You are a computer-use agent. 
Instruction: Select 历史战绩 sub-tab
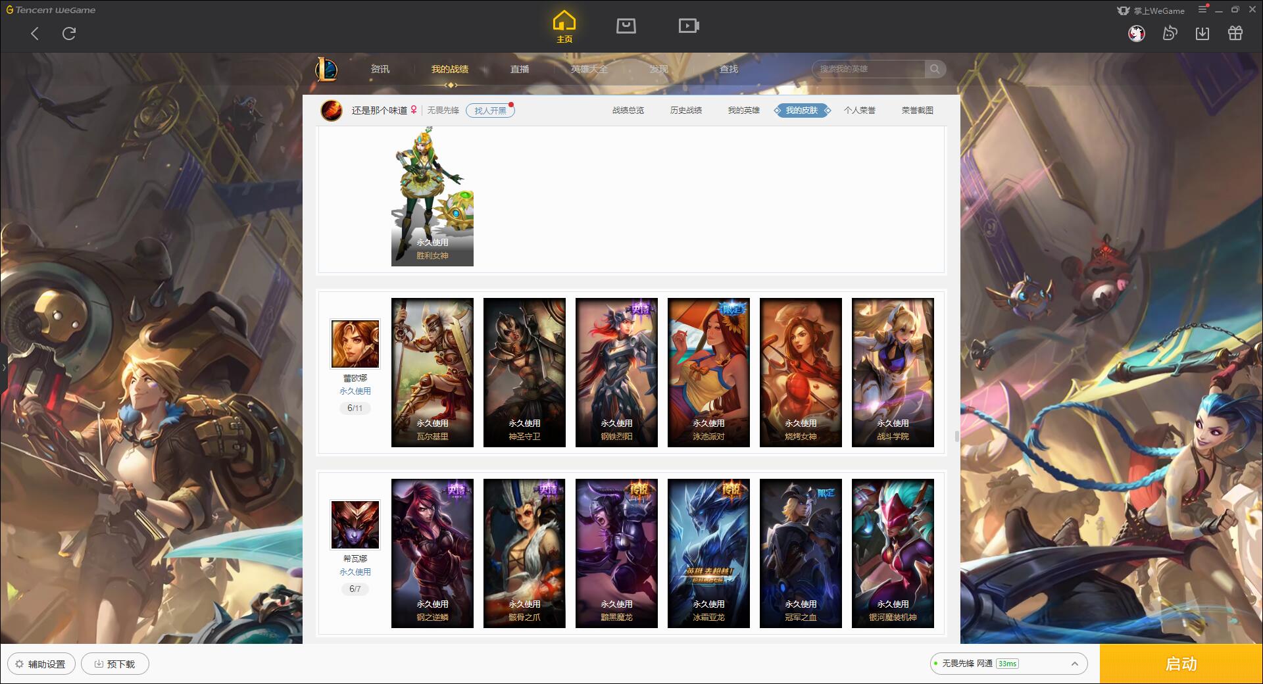tap(686, 110)
